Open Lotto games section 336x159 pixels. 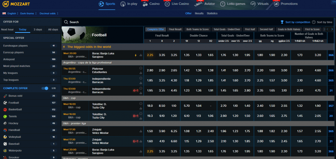tap(233, 4)
